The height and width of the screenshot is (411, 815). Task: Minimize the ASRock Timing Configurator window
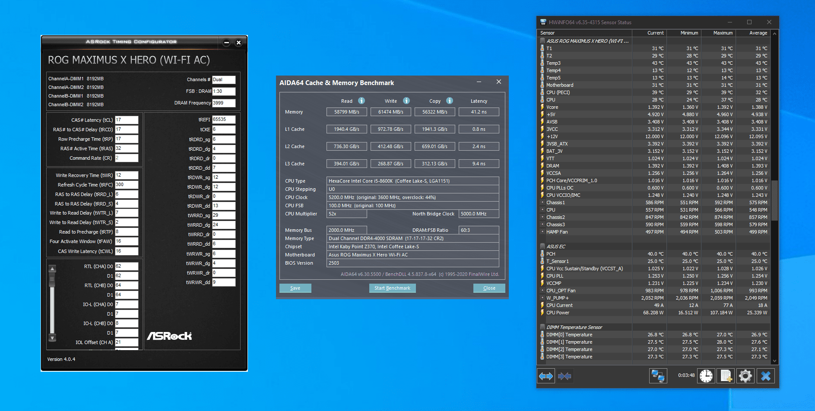[226, 43]
